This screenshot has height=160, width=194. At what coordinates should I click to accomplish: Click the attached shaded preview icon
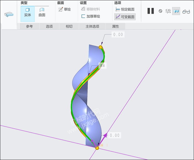[176, 11]
